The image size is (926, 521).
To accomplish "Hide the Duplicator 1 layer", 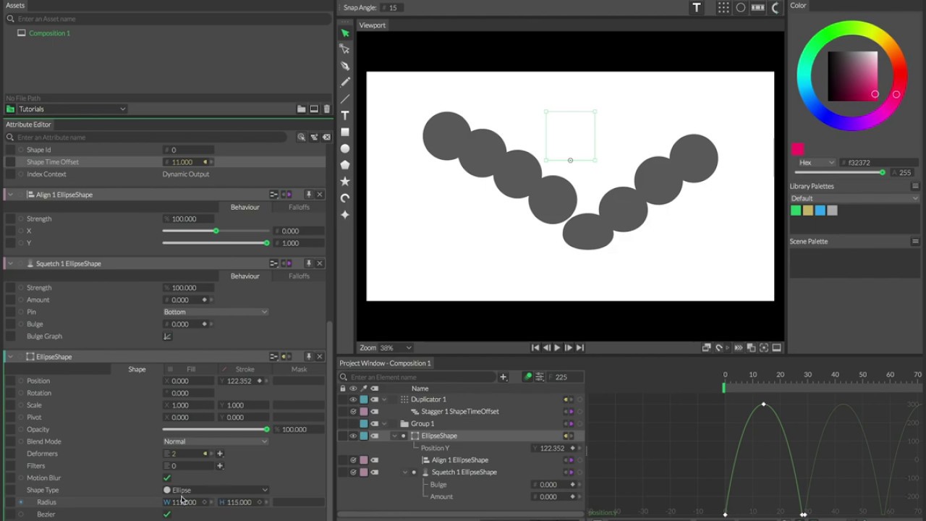I will (x=353, y=399).
